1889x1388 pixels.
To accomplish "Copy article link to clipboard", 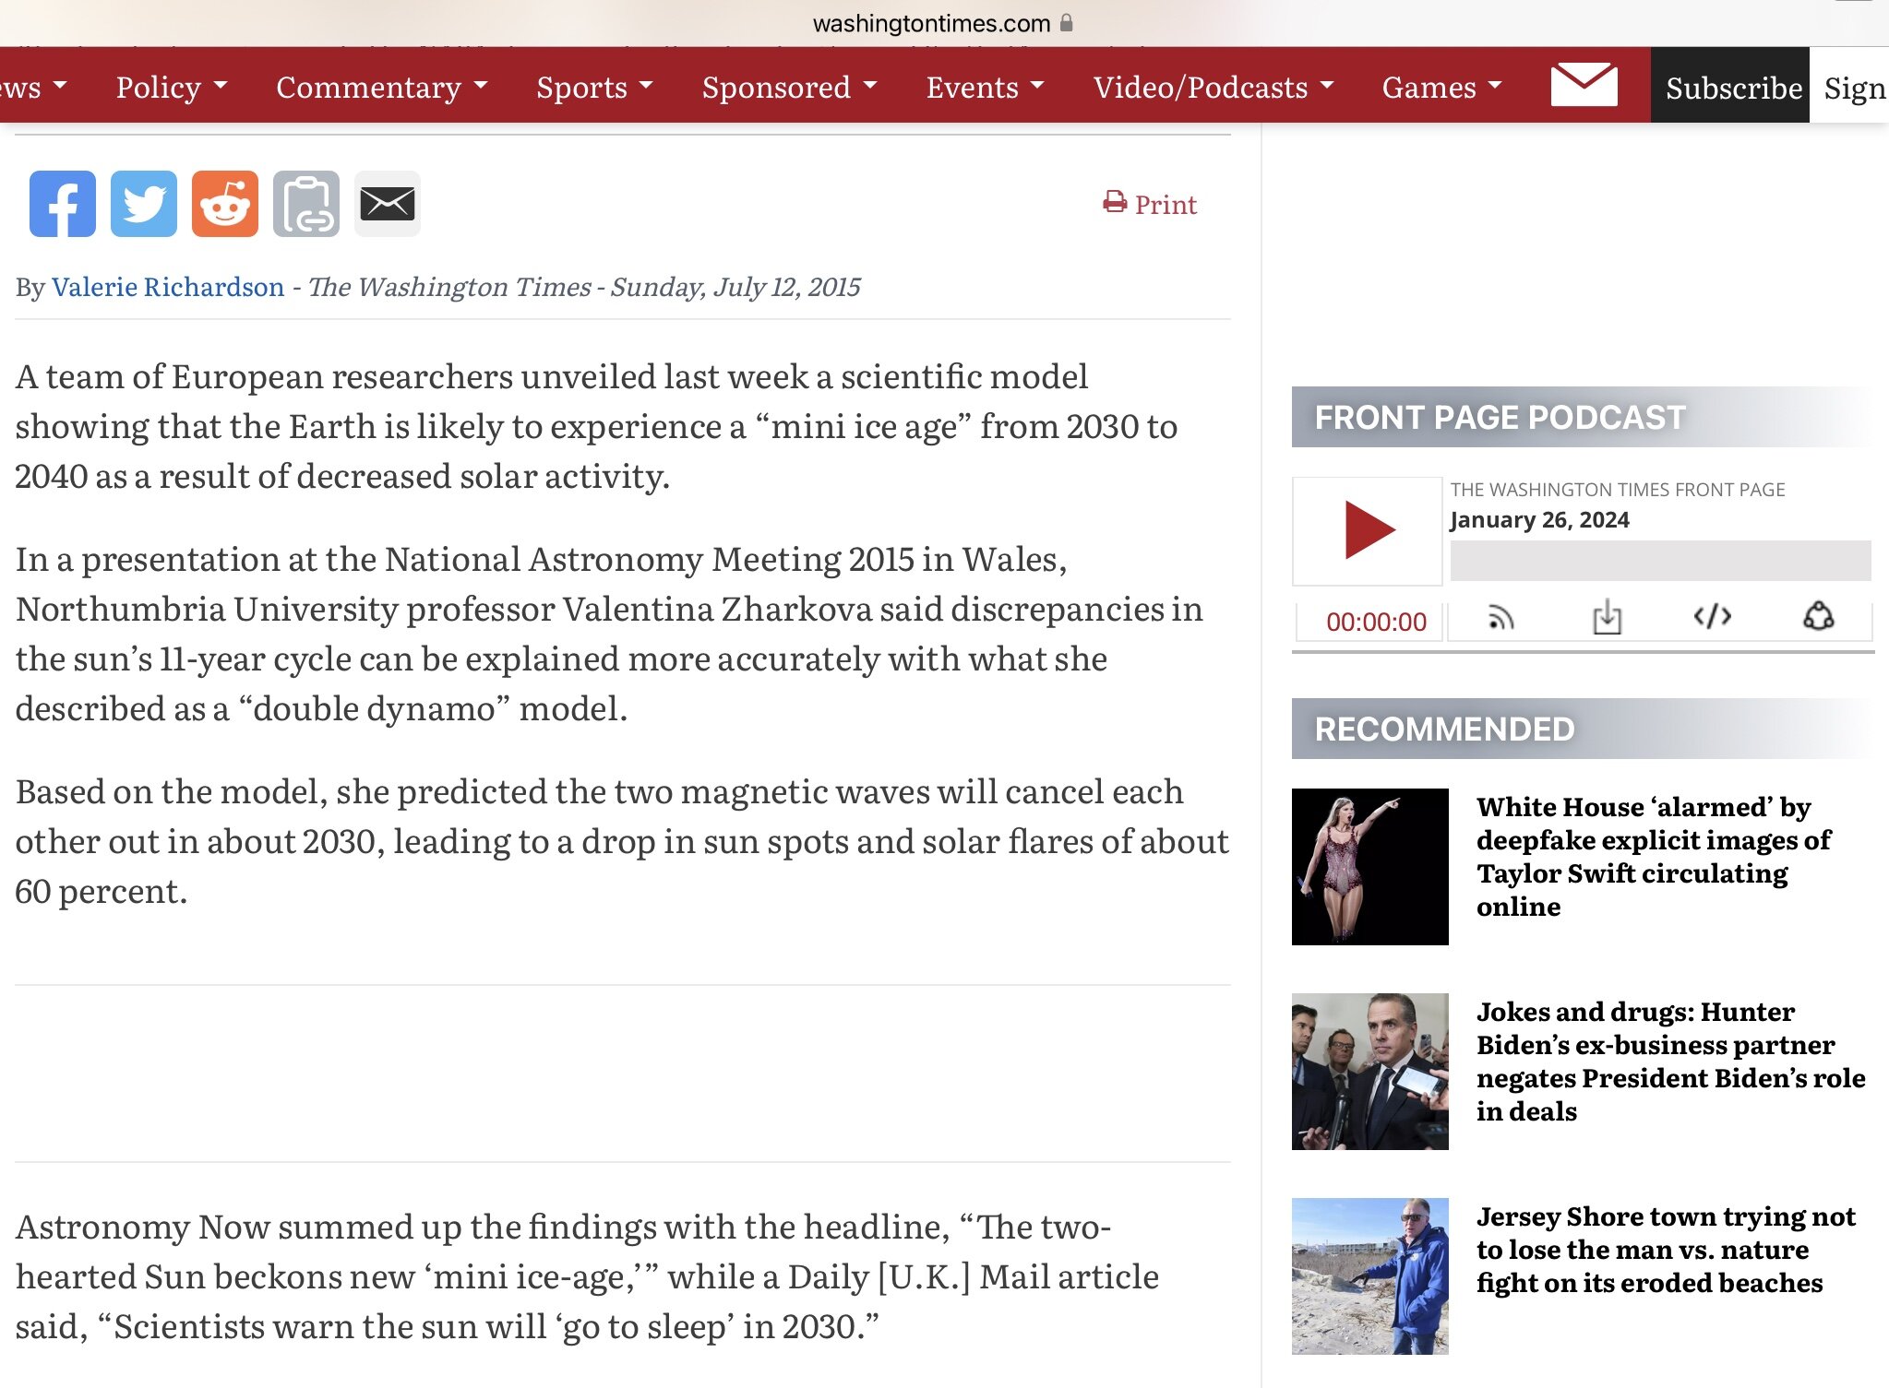I will pos(305,204).
